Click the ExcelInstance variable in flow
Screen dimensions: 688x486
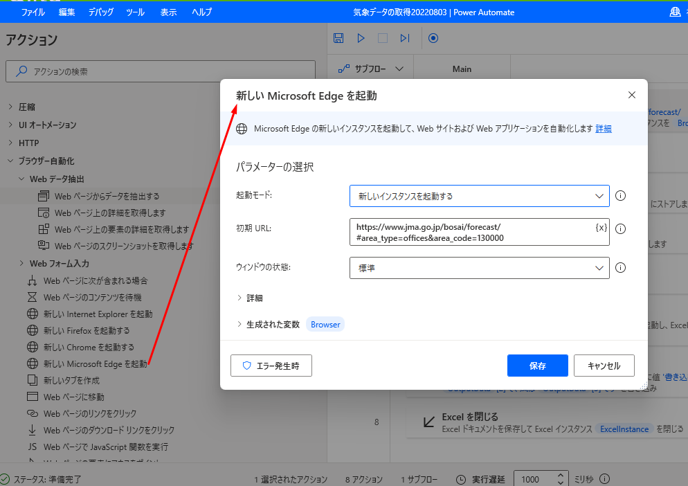tap(624, 429)
